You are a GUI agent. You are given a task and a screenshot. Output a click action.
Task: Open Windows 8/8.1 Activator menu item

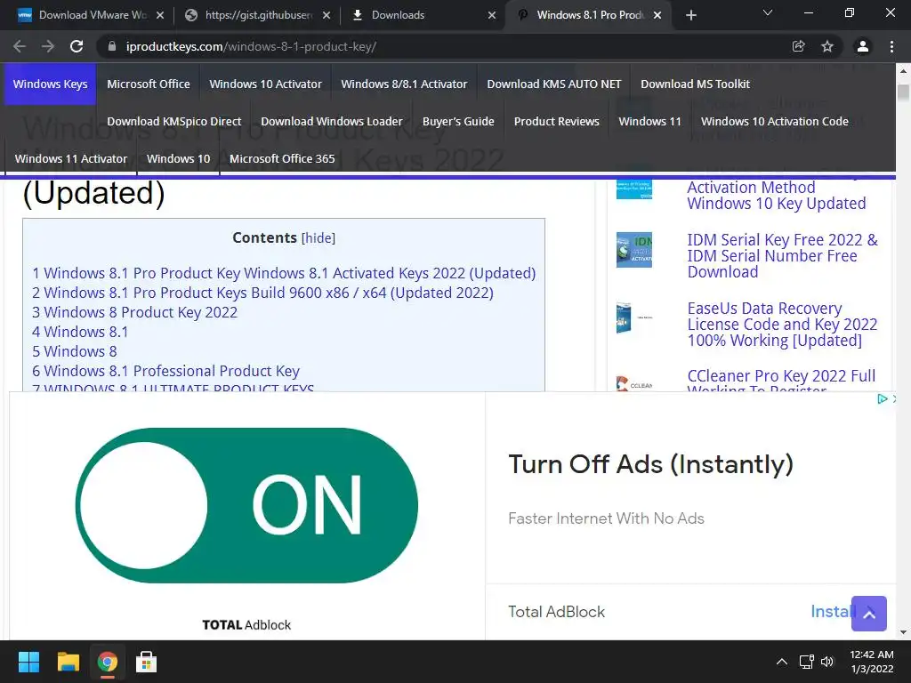(404, 84)
